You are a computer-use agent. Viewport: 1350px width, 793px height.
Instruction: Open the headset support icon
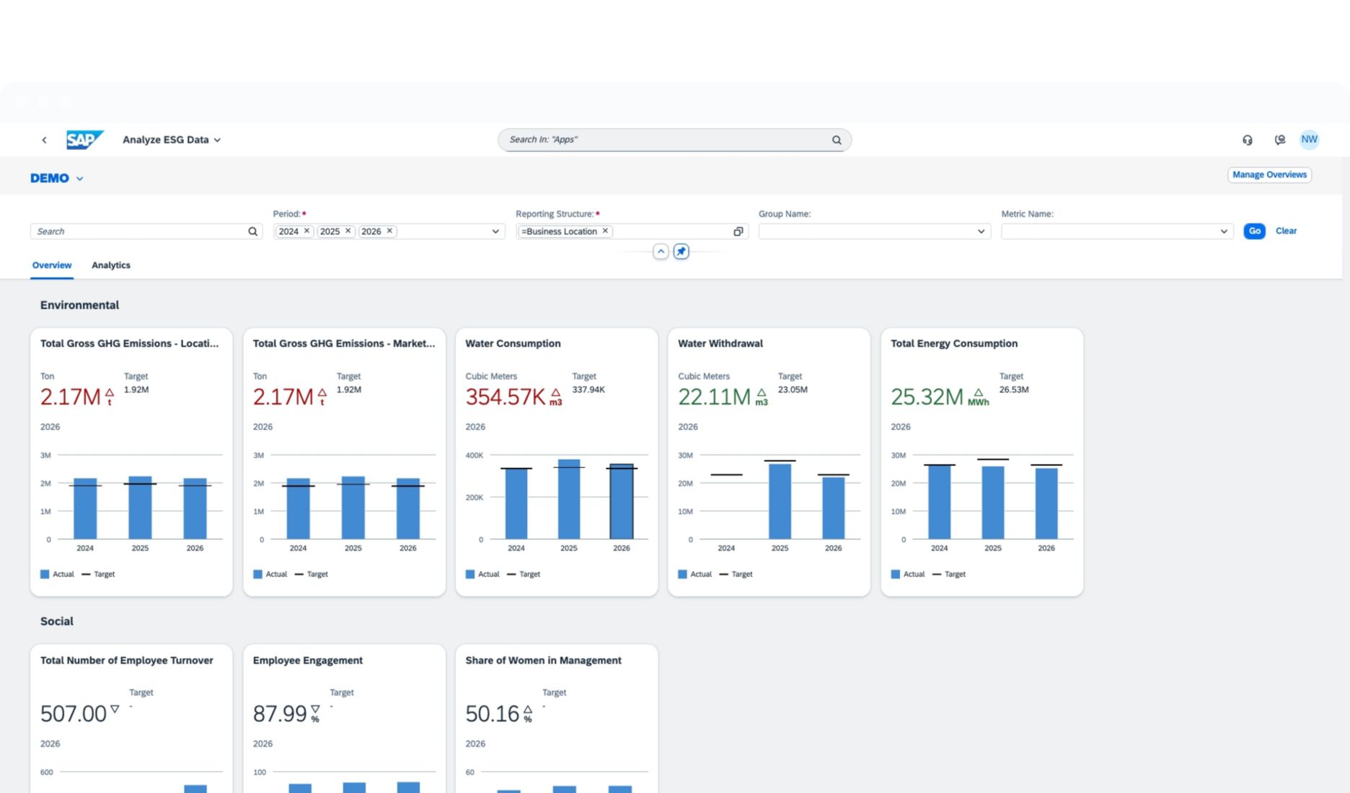tap(1247, 140)
